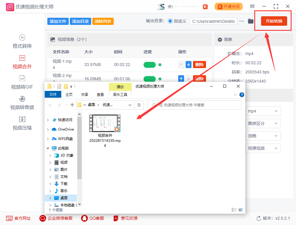Image resolution: width=296 pixels, height=225 pixels.
Task: Click the 添加文件 button
Action: coord(58,21)
